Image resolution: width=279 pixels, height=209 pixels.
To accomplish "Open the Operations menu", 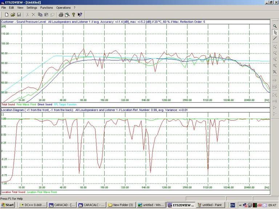I will click(64, 8).
